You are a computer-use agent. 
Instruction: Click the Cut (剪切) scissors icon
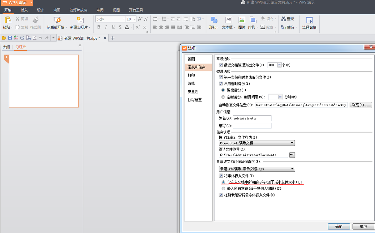[17, 19]
